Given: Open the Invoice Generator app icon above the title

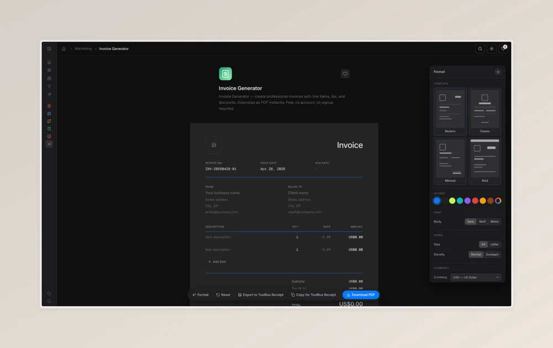Looking at the screenshot, I should tap(225, 73).
